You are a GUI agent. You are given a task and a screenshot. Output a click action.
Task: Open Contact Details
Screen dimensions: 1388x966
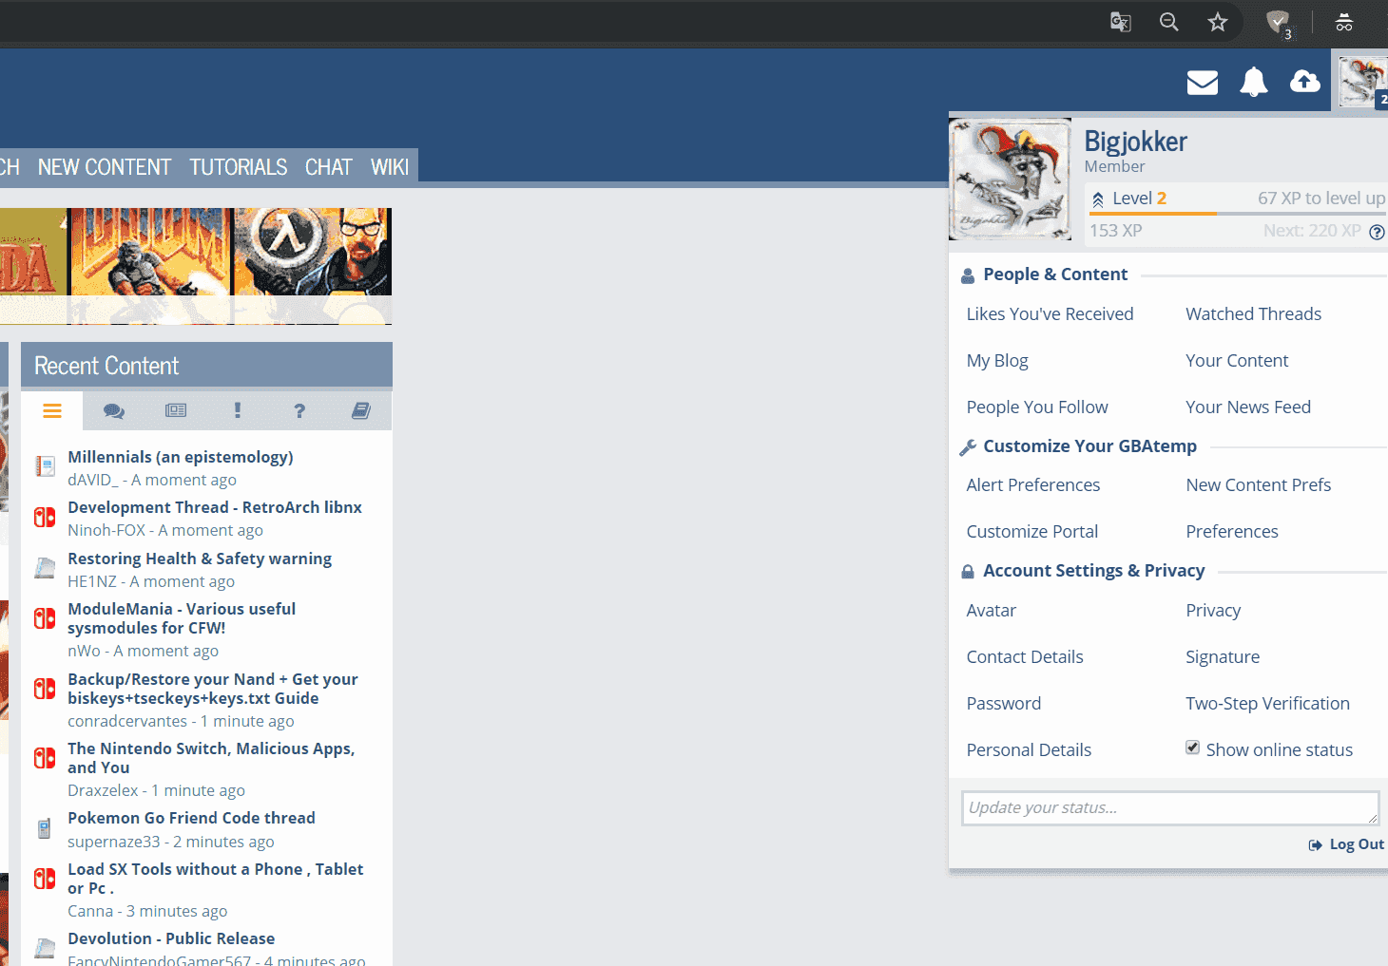(x=1025, y=657)
